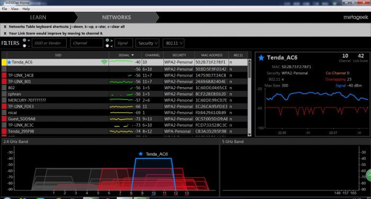Click the Tenda_AC6 label in 2.4 GHz graph
This screenshot has width=371, height=199.
coord(157,154)
